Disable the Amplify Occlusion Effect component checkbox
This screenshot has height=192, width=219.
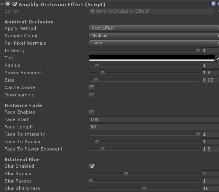(x=15, y=5)
